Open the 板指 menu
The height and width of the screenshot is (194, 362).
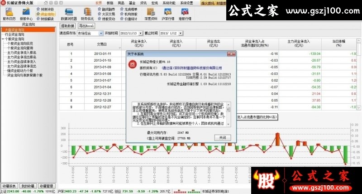[x=110, y=3]
